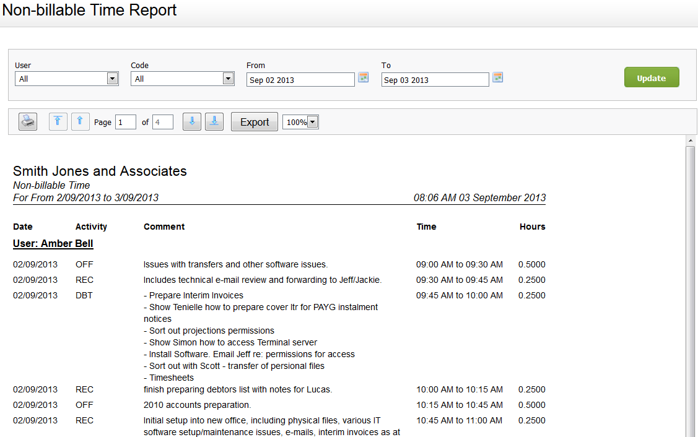Open the calendar picker for the From date

pos(363,77)
